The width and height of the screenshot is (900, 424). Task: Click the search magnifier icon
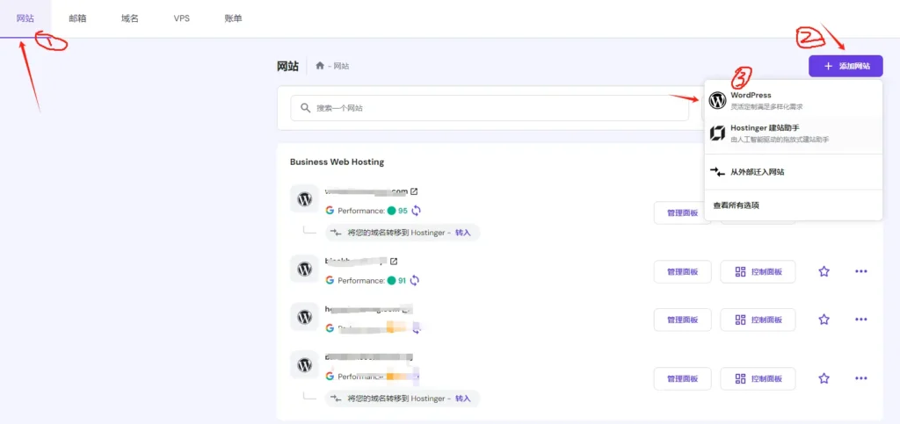coord(305,108)
